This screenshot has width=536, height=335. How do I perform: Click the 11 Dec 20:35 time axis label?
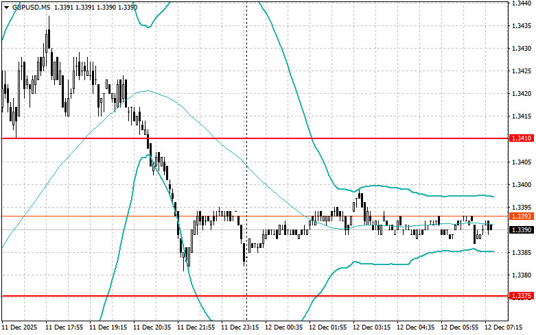[152, 327]
